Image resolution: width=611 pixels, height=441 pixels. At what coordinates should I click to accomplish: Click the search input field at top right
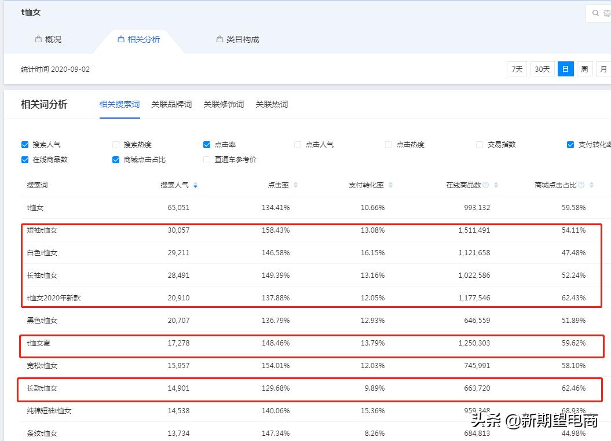tap(606, 12)
